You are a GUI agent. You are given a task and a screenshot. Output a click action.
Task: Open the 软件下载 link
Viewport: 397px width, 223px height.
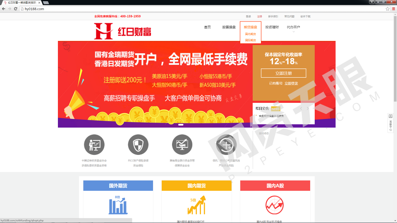coord(306,17)
